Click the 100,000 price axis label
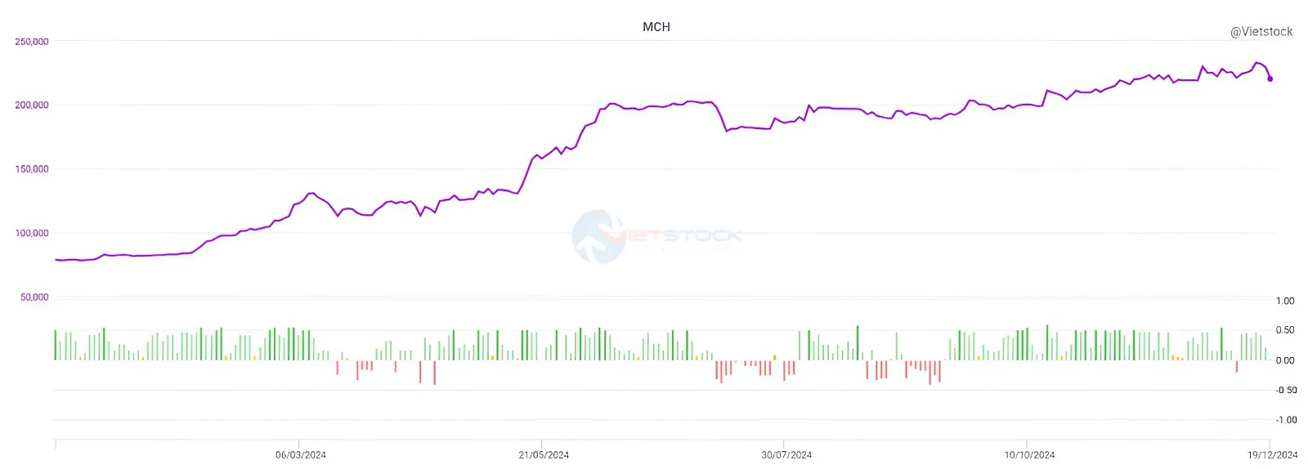The height and width of the screenshot is (469, 1308). point(32,233)
